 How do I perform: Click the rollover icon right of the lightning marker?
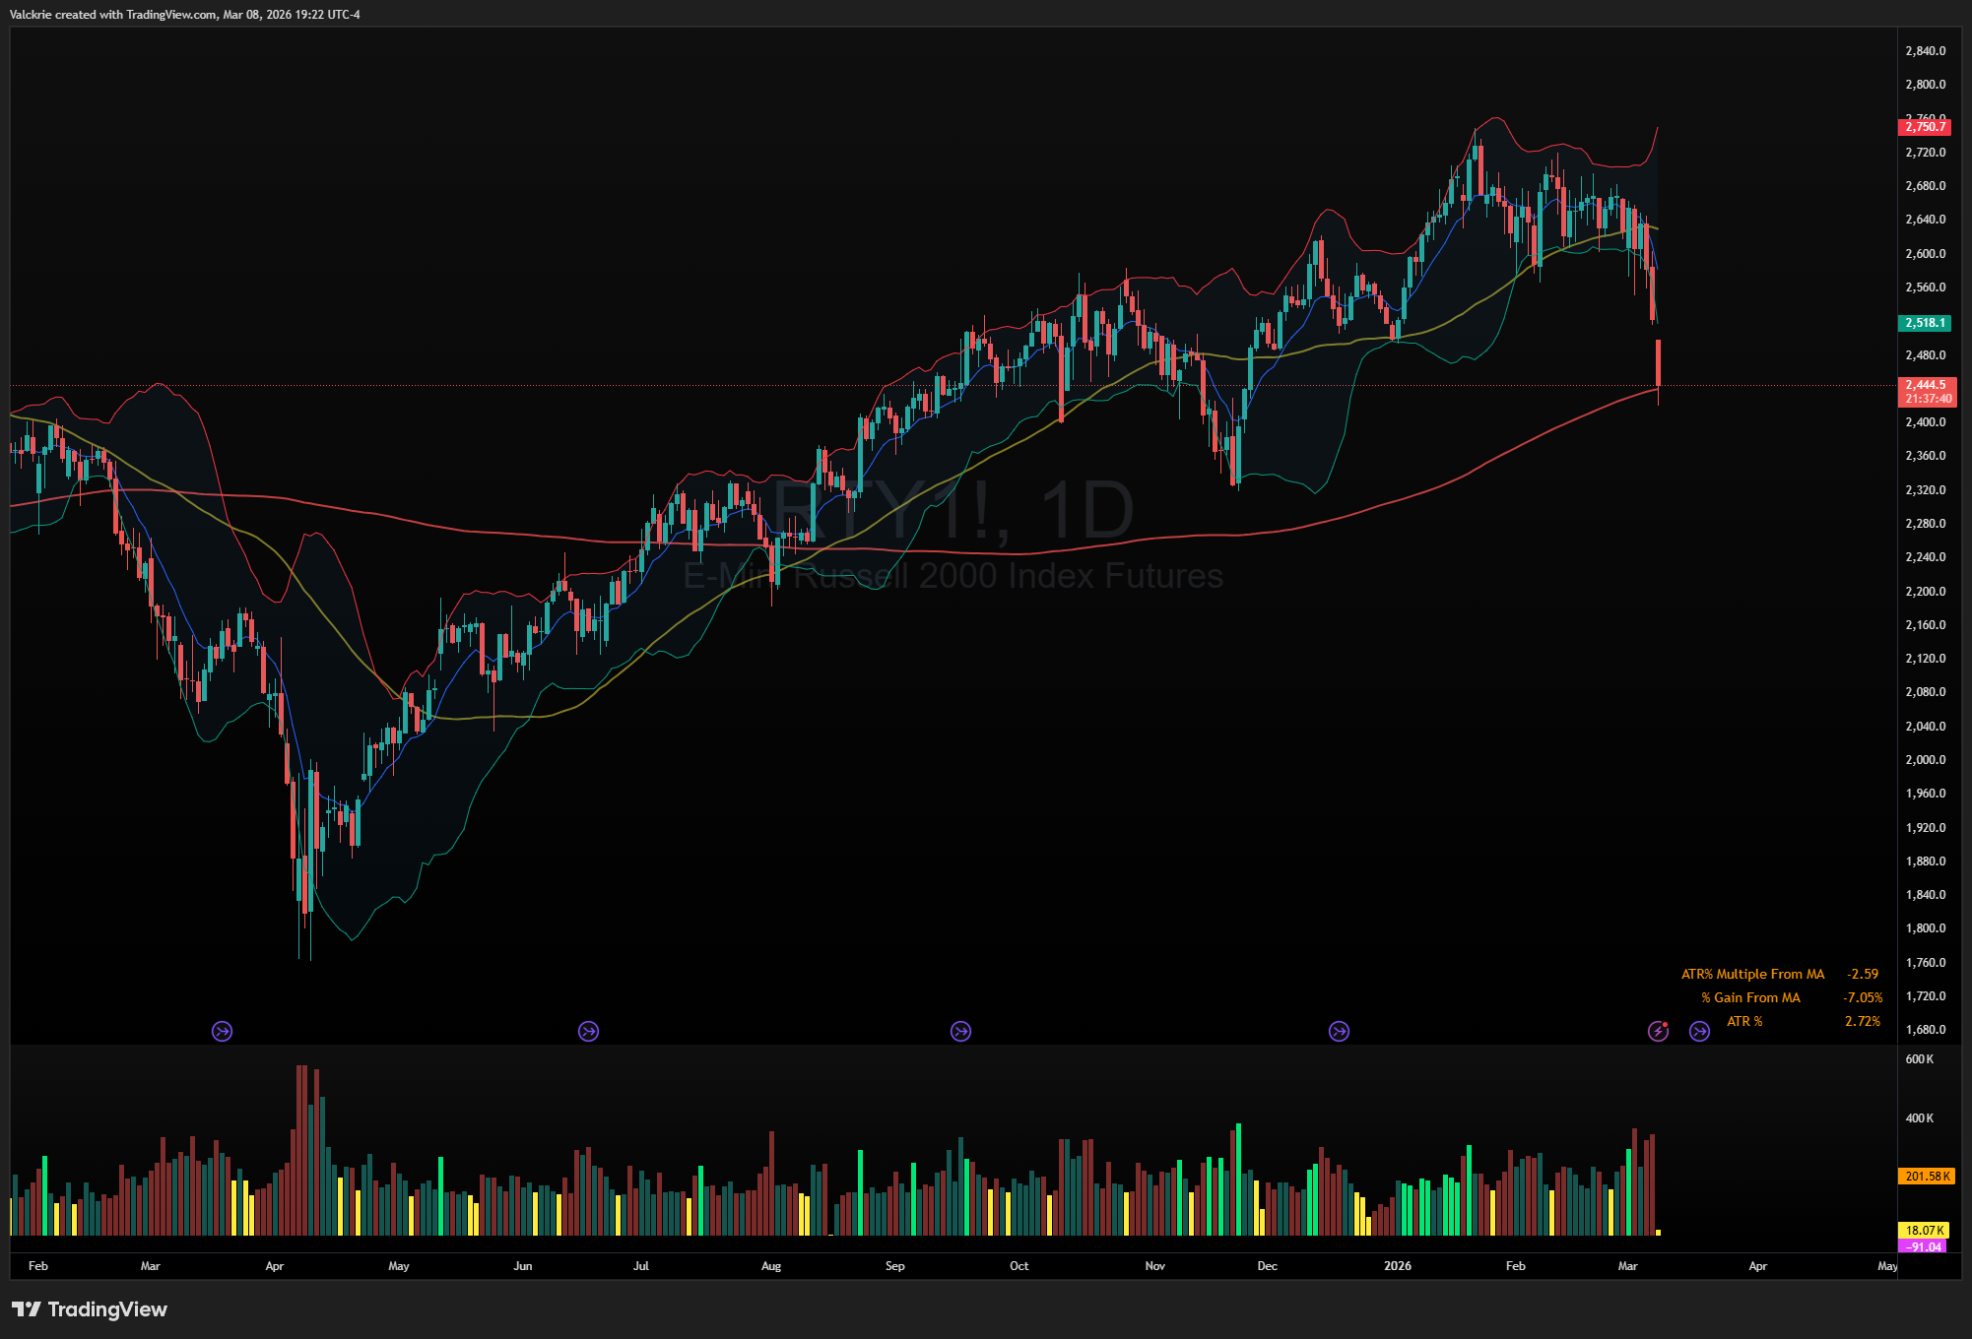[1699, 1031]
